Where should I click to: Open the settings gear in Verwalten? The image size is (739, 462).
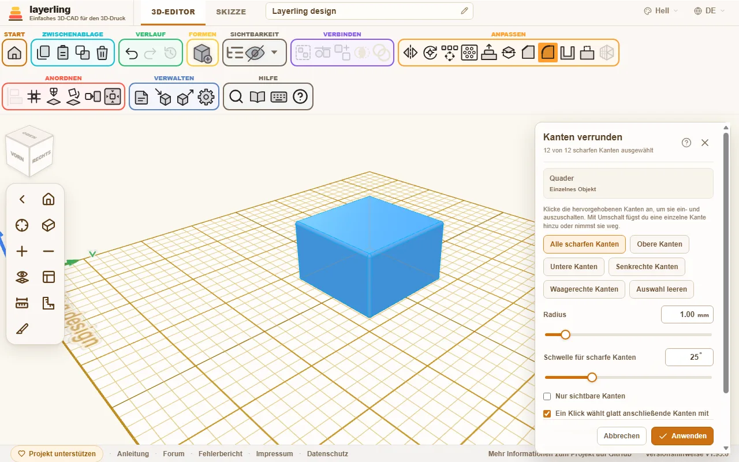click(206, 96)
